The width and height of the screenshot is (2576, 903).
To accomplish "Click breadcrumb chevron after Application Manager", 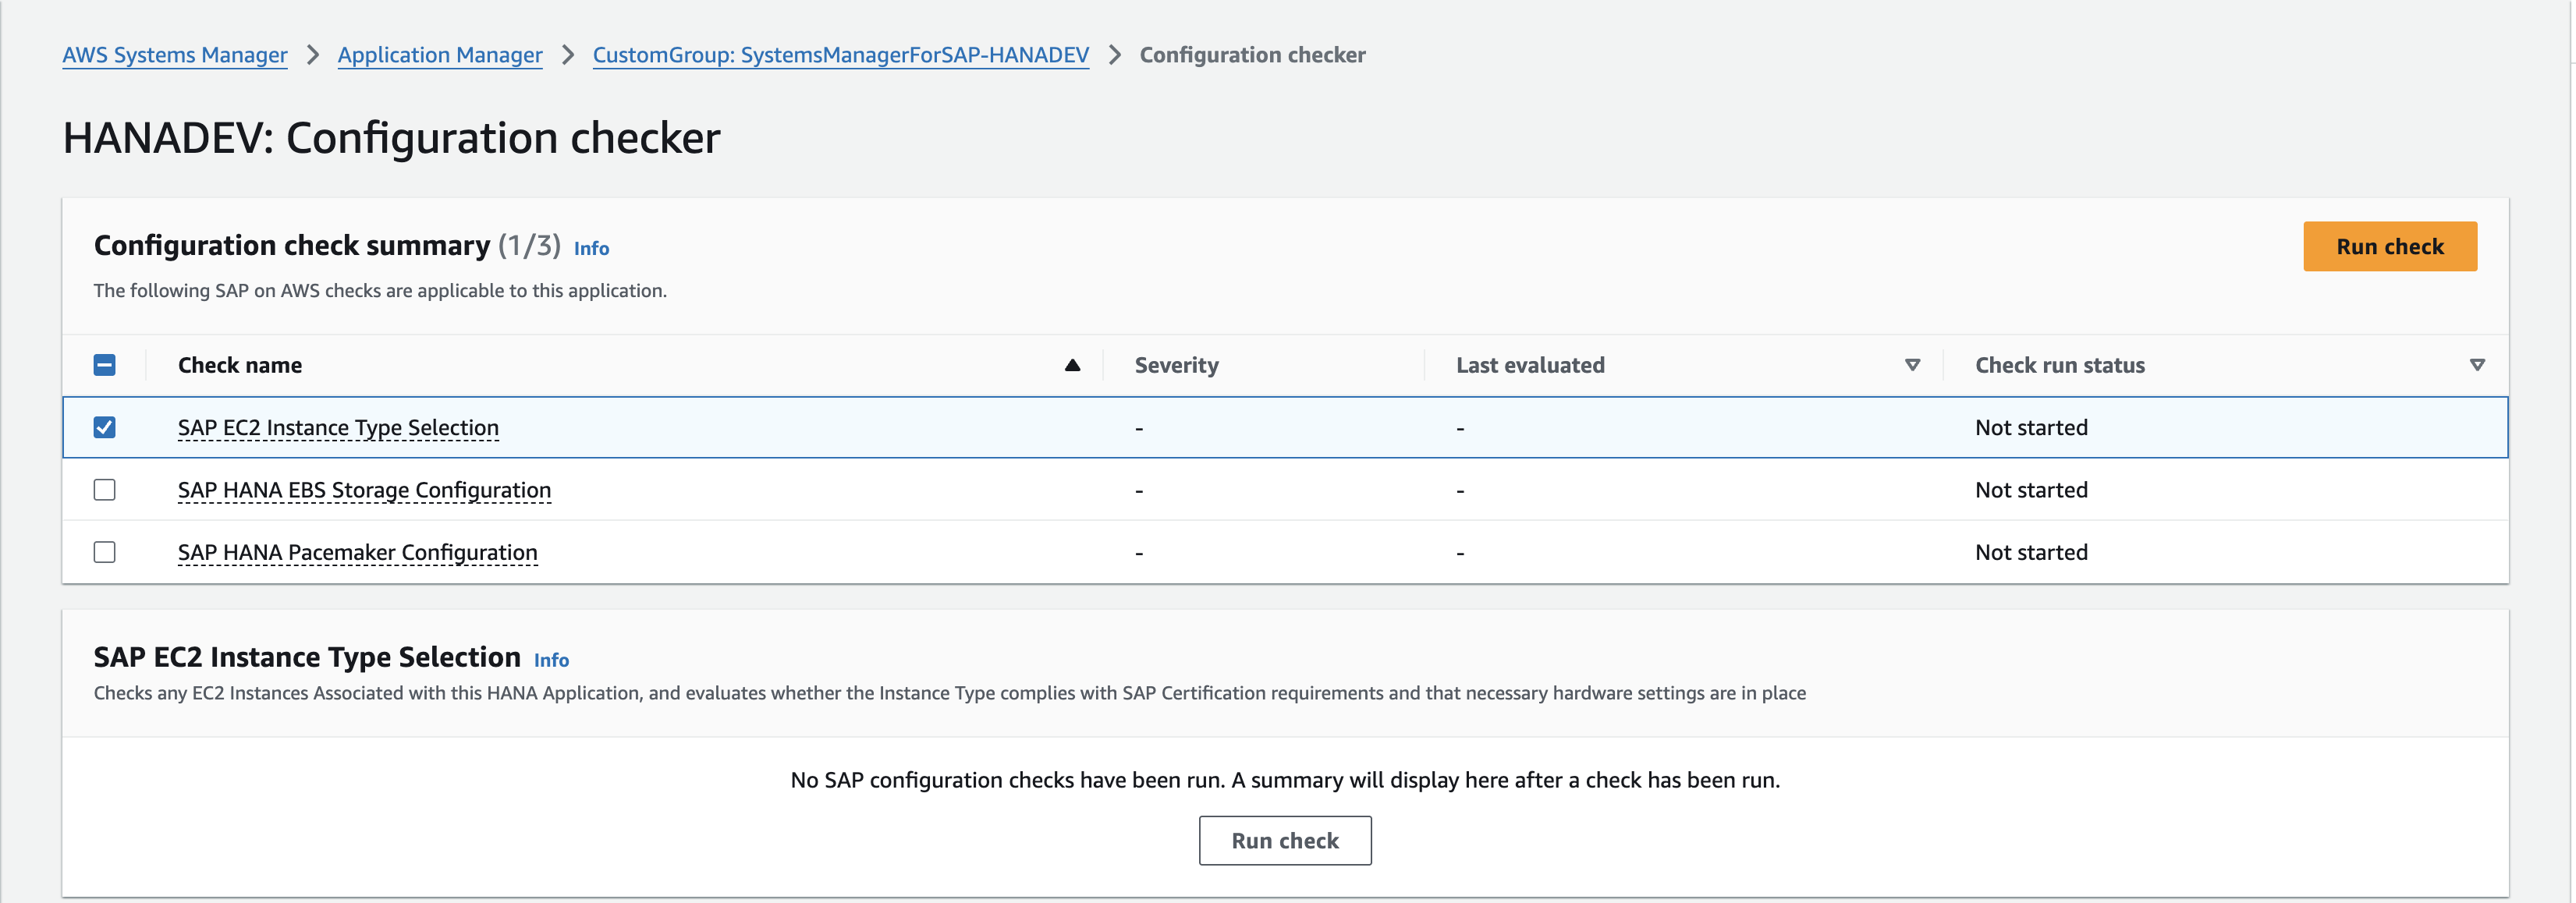I will point(568,55).
